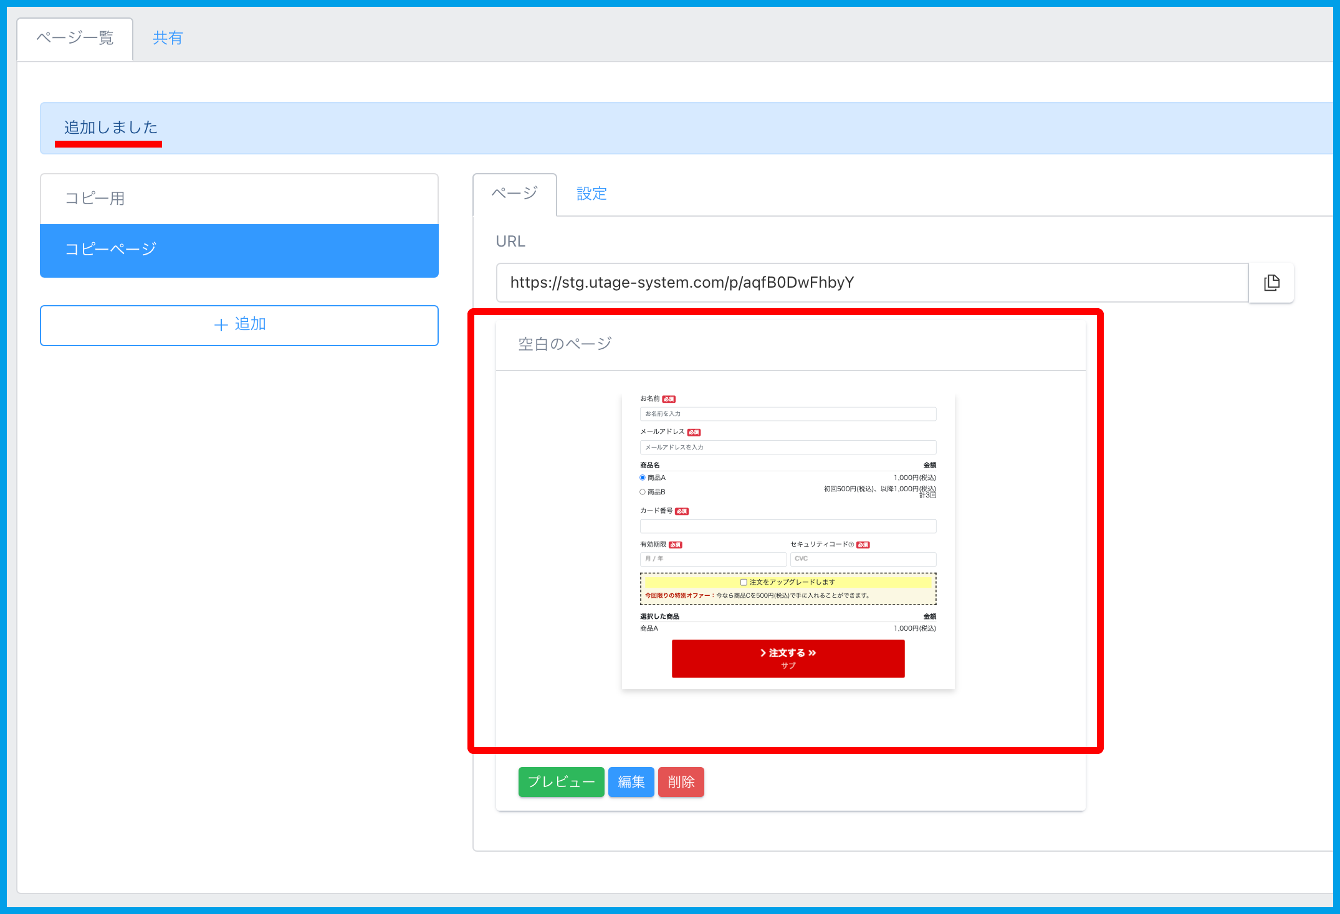Screen dimensions: 1340x914
Task: Select コピー用 in the page list
Action: [x=239, y=199]
